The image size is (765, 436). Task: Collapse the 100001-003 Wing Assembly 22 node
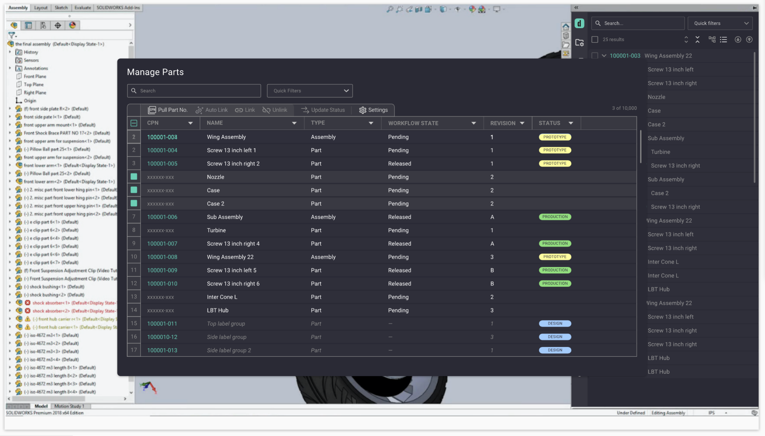[x=604, y=56]
